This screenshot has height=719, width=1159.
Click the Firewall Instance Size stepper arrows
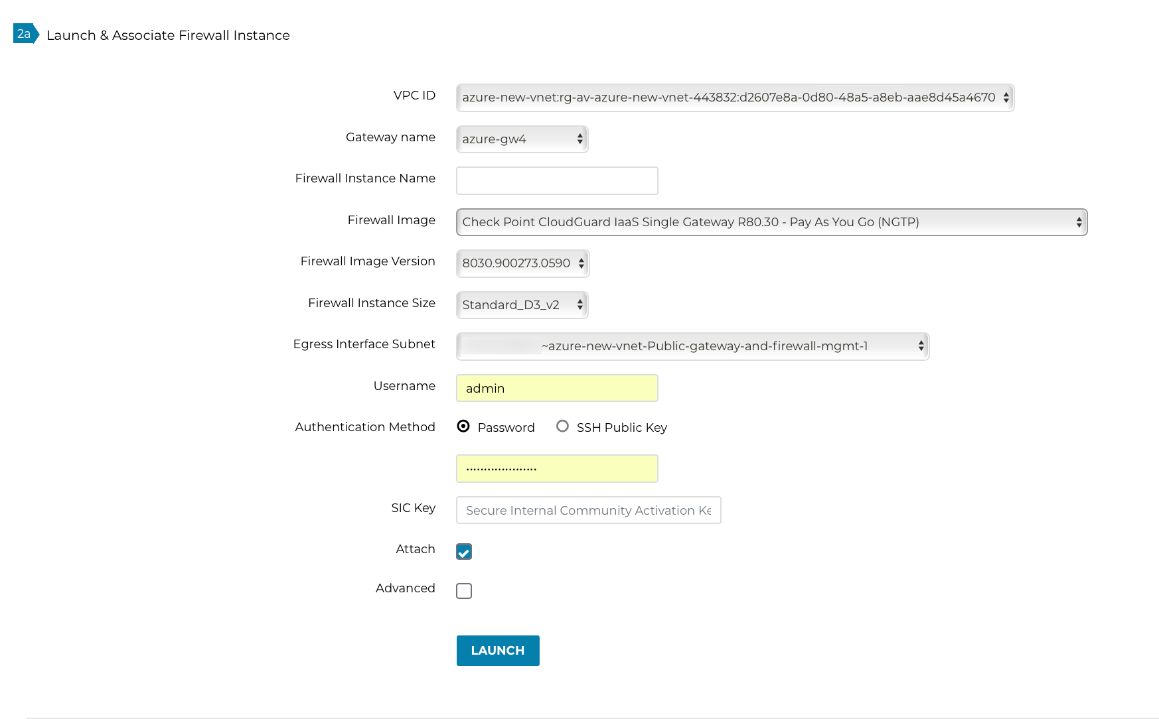[x=579, y=304]
